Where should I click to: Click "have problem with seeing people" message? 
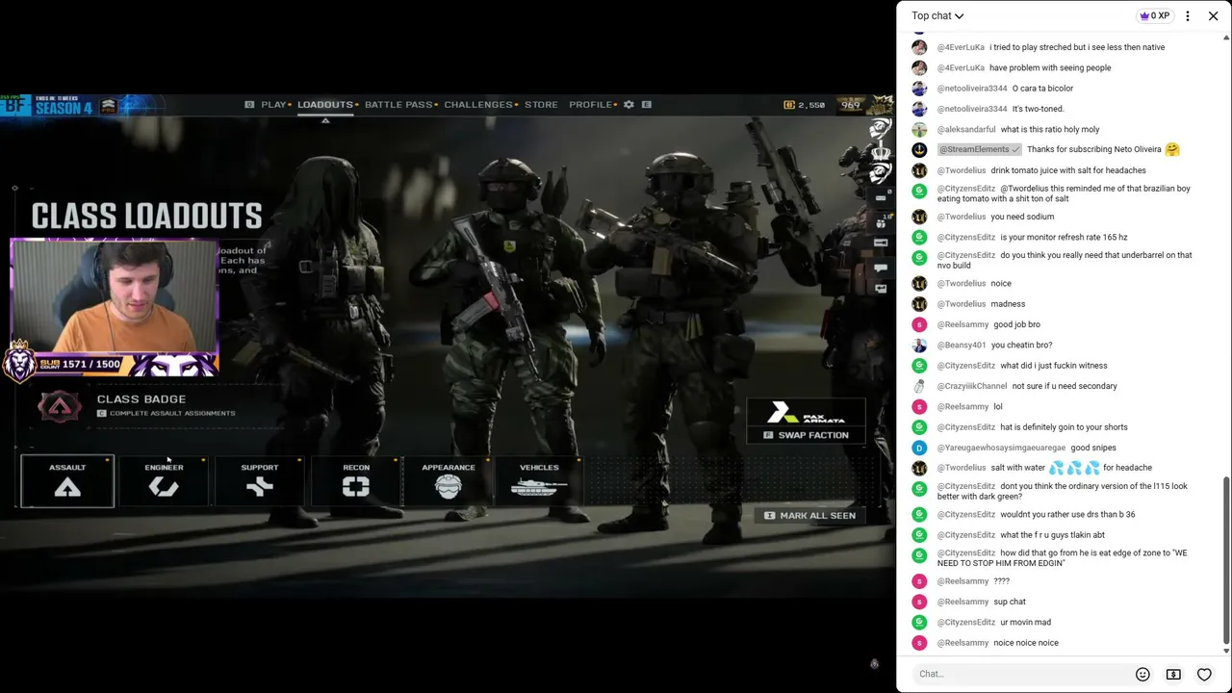pyautogui.click(x=1050, y=67)
